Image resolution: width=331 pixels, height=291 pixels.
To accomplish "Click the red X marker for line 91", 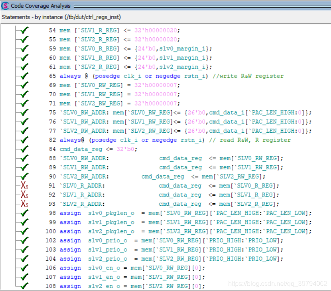I will [24, 185].
